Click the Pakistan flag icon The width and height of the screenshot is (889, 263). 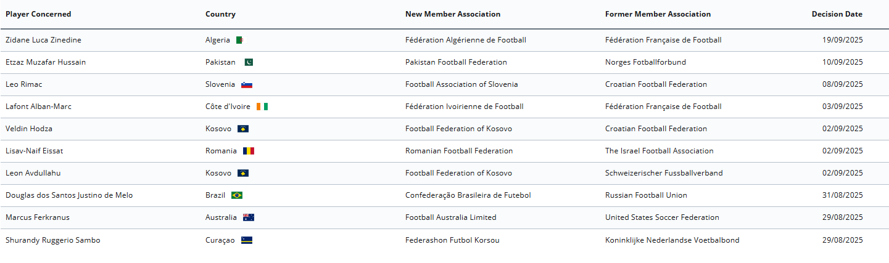(249, 62)
